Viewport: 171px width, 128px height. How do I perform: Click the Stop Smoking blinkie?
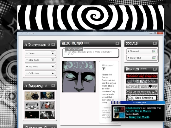142,98
